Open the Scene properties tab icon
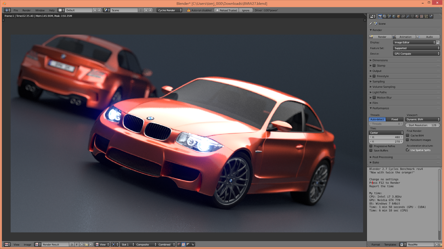This screenshot has height=249, width=444. [x=389, y=16]
